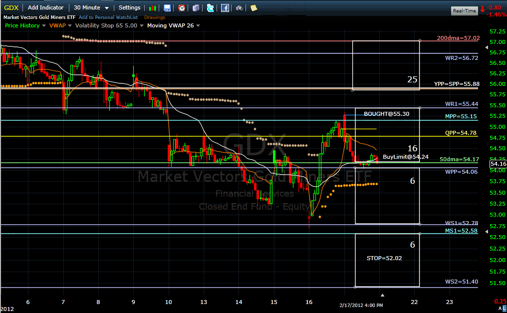The width and height of the screenshot is (507, 313).
Task: Take a chart snapshot with camera icon
Action: (x=239, y=8)
